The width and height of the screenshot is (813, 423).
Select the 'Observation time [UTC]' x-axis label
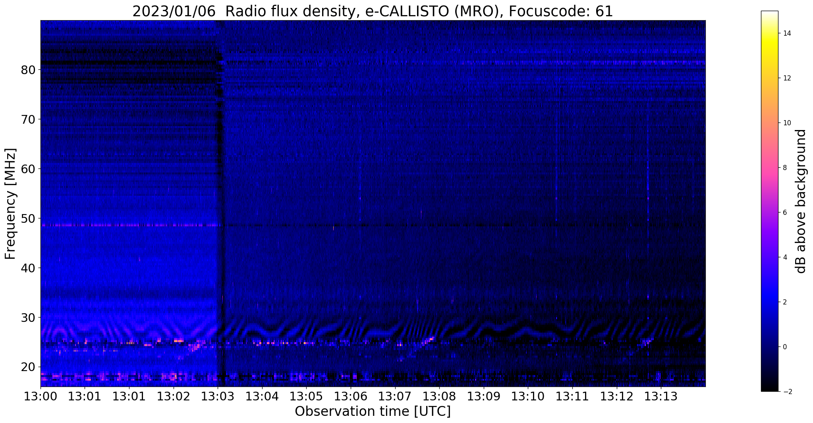(x=373, y=412)
